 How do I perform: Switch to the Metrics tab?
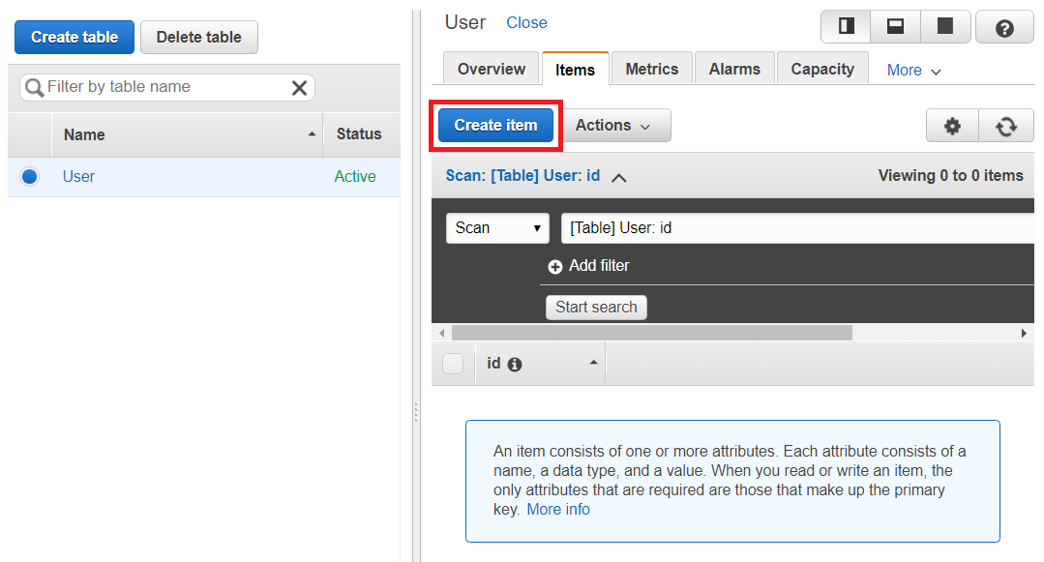click(652, 69)
